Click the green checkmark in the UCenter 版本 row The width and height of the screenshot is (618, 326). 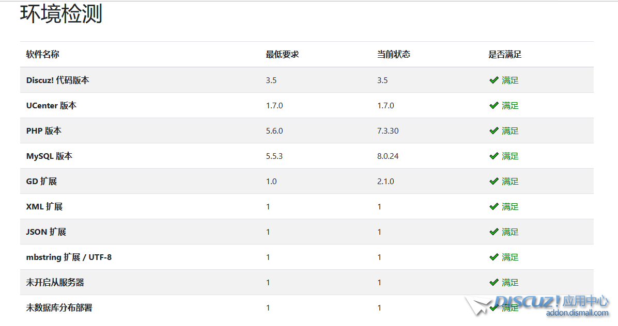[493, 105]
